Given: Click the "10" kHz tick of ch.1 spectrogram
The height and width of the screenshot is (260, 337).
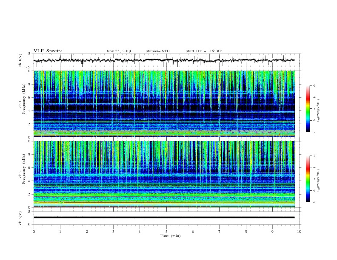Looking at the screenshot, I should [29, 71].
